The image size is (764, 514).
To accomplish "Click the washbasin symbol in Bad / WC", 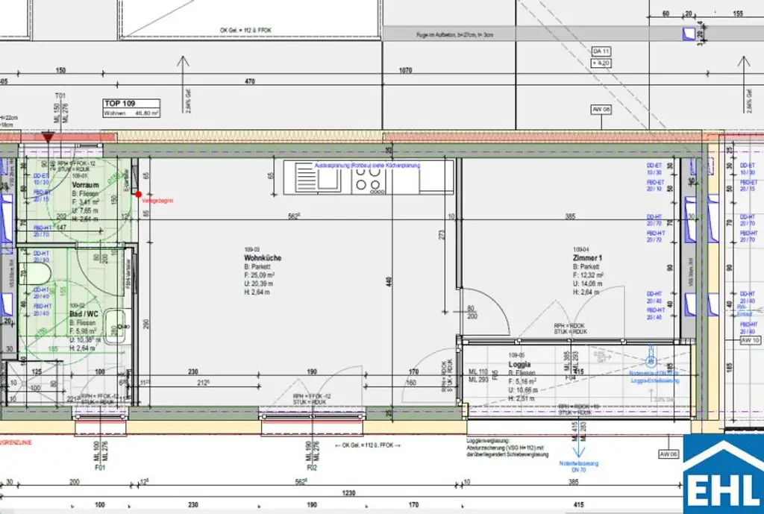I will (116, 326).
